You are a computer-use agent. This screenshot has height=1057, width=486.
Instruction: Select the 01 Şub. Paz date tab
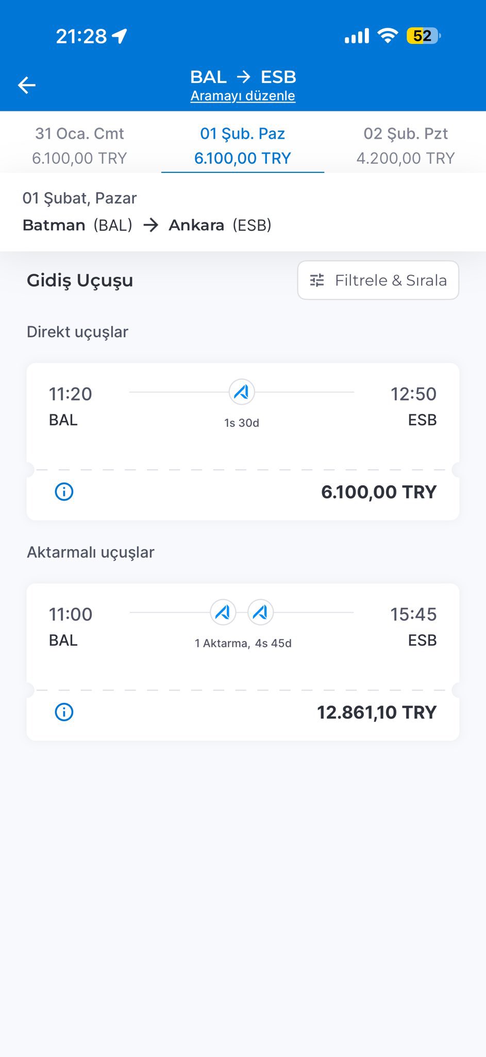[x=243, y=146]
